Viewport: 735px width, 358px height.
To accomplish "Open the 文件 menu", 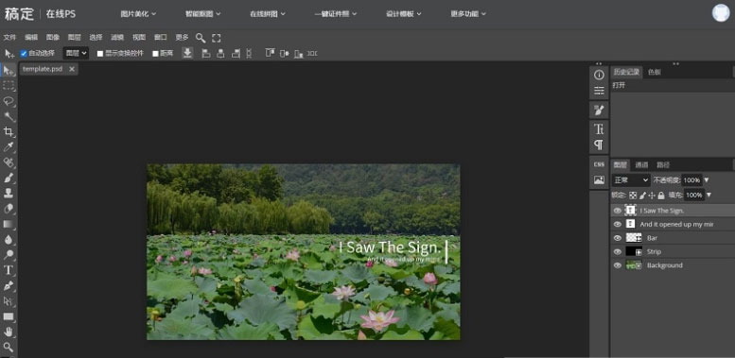I will coord(9,38).
